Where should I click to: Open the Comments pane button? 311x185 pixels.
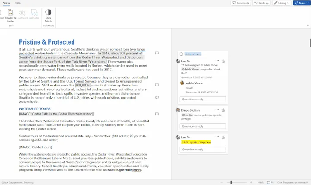[x=241, y=3]
